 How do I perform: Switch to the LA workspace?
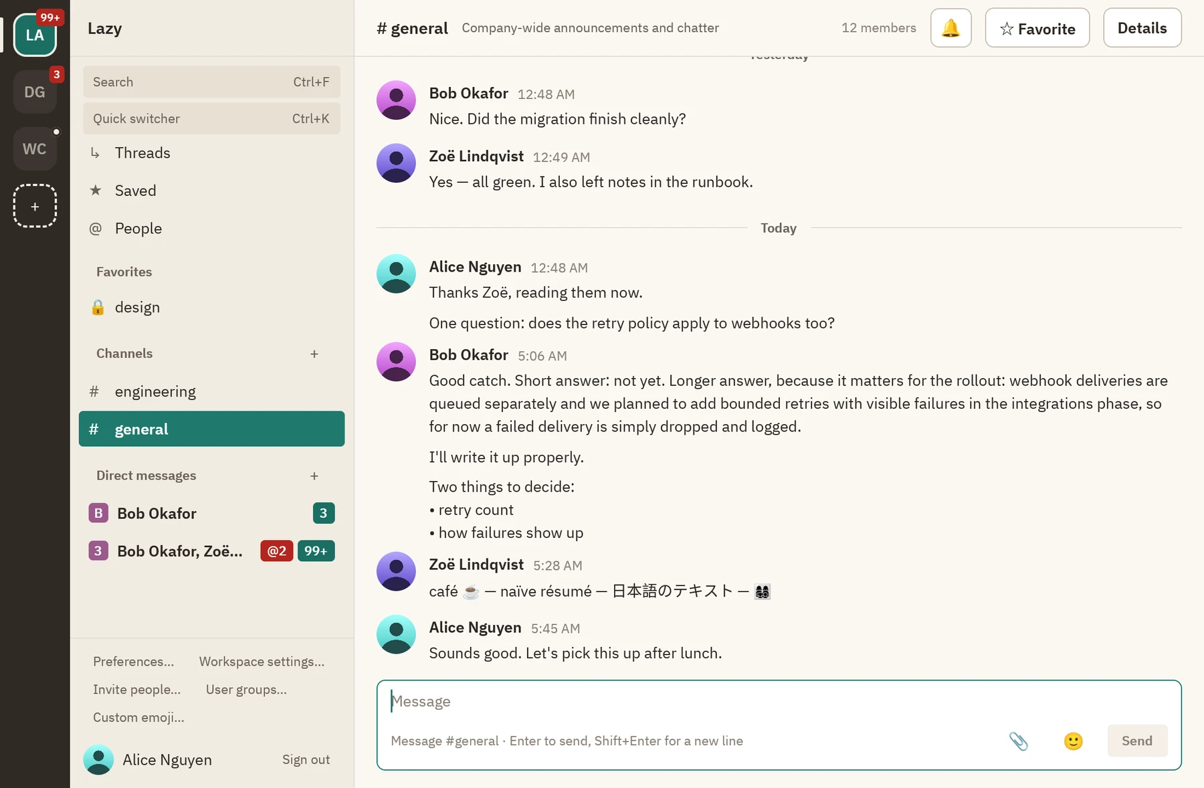pos(35,35)
